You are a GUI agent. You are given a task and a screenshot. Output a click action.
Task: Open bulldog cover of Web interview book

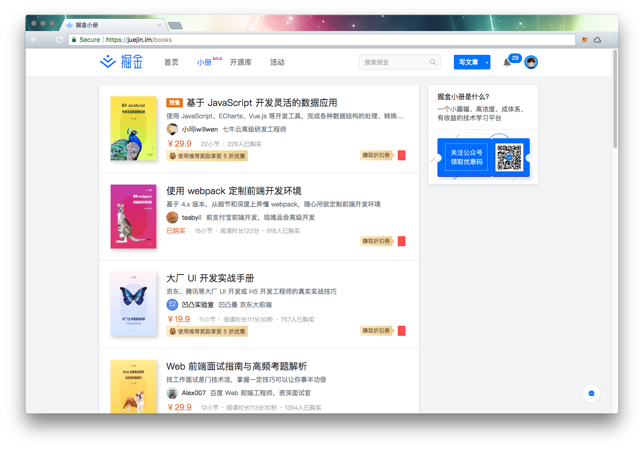[x=133, y=386]
